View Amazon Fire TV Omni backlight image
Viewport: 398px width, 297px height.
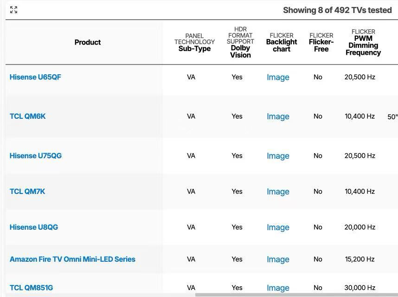(278, 260)
